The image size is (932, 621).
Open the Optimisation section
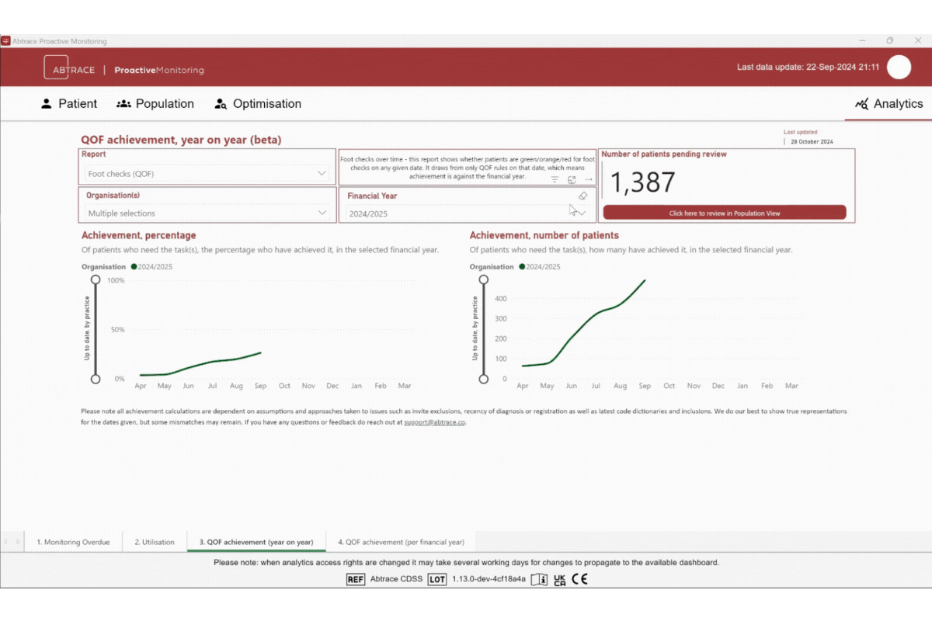pyautogui.click(x=258, y=104)
